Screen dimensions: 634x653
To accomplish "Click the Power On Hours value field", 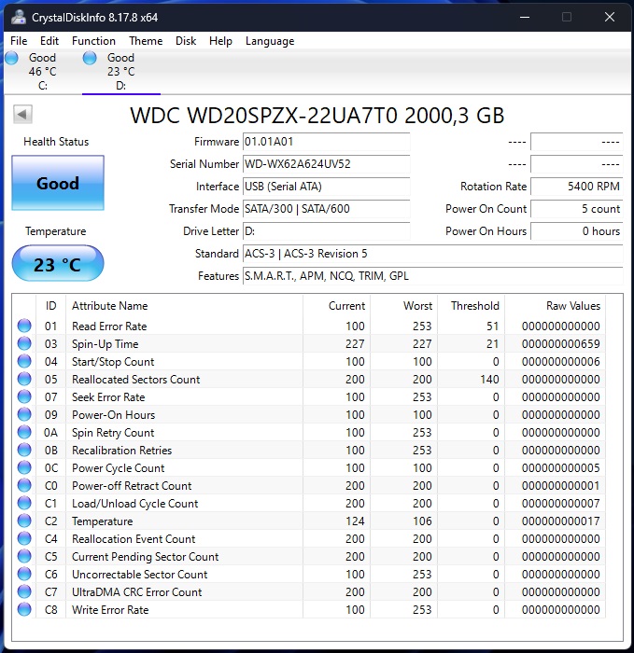I will pyautogui.click(x=576, y=231).
